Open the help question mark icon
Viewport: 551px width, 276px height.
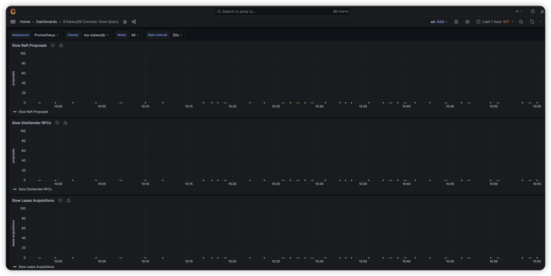coord(533,12)
